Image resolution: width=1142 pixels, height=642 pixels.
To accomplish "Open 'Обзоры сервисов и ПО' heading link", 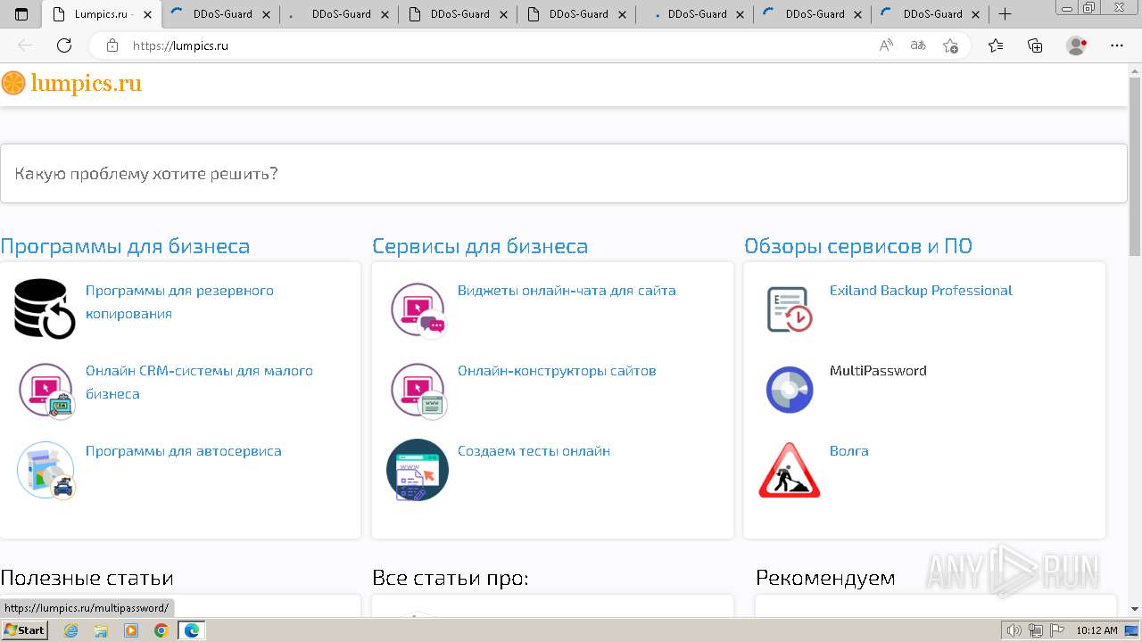I will pyautogui.click(x=858, y=246).
